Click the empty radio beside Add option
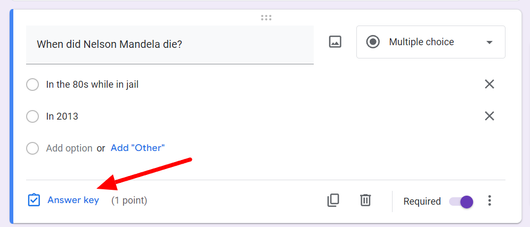This screenshot has width=530, height=227. pyautogui.click(x=32, y=148)
